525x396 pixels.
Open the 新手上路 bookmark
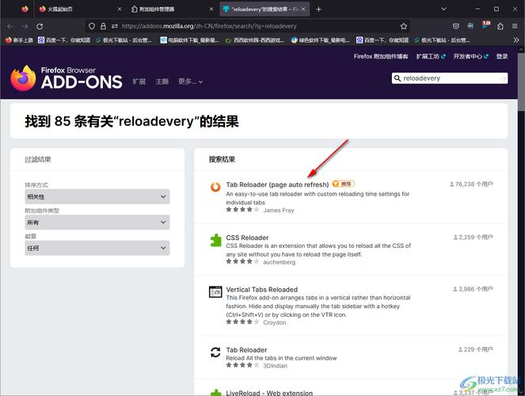(19, 40)
